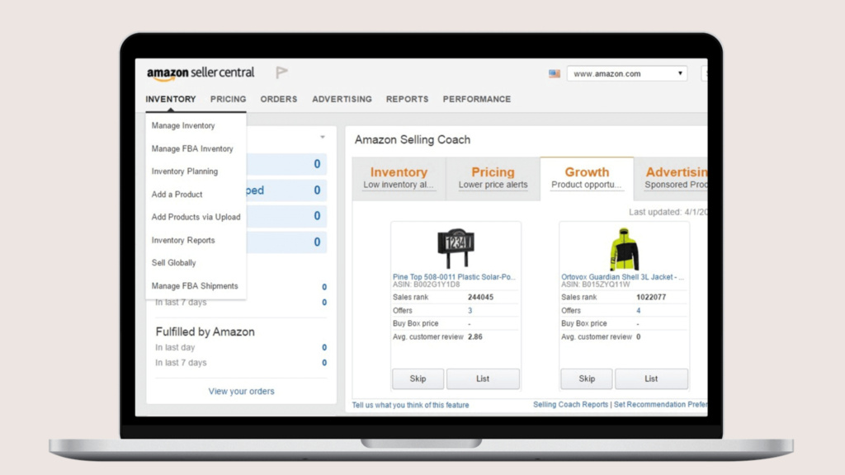Open the View your orders link
Screen dimensions: 845x475
pyautogui.click(x=241, y=391)
